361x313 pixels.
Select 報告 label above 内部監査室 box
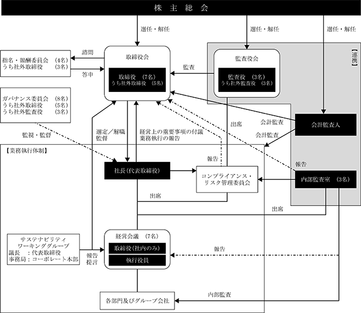pyautogui.click(x=301, y=164)
